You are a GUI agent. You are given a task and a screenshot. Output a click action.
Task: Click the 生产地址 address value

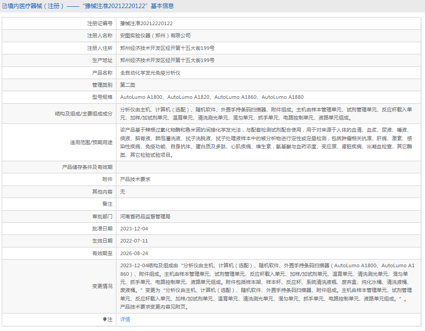point(167,60)
